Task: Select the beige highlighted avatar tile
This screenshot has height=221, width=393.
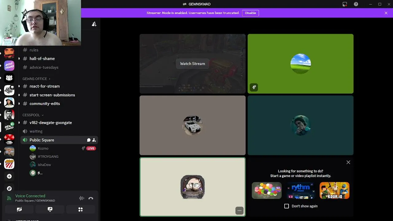Action: [193, 187]
